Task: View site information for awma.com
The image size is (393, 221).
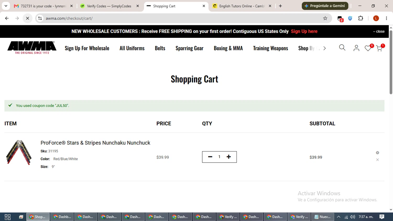Action: (40, 18)
